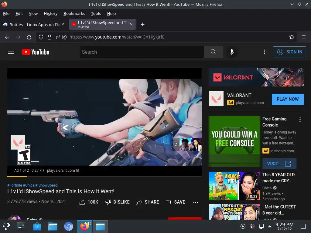The image size is (311, 233).
Task: Open display configuration tray icon
Action: tap(261, 226)
